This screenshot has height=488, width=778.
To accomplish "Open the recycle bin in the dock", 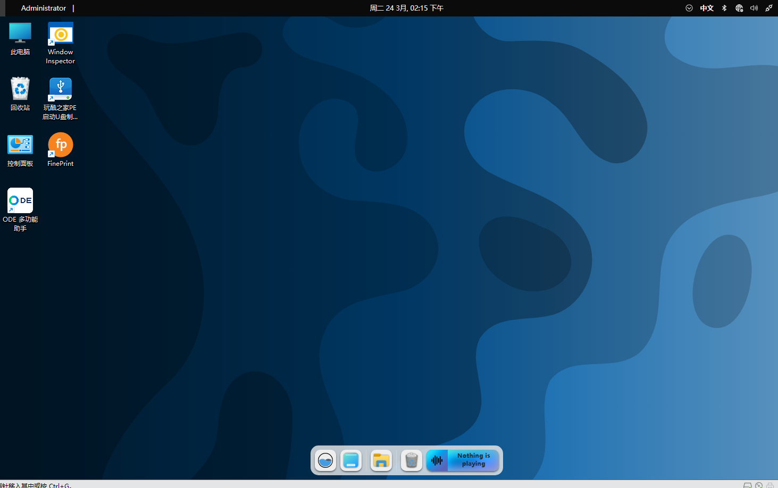I will (411, 460).
